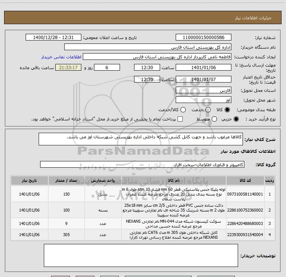The width and height of the screenshot is (286, 277).
Task: Click the quantity cell 9
Action: (x=66, y=224)
